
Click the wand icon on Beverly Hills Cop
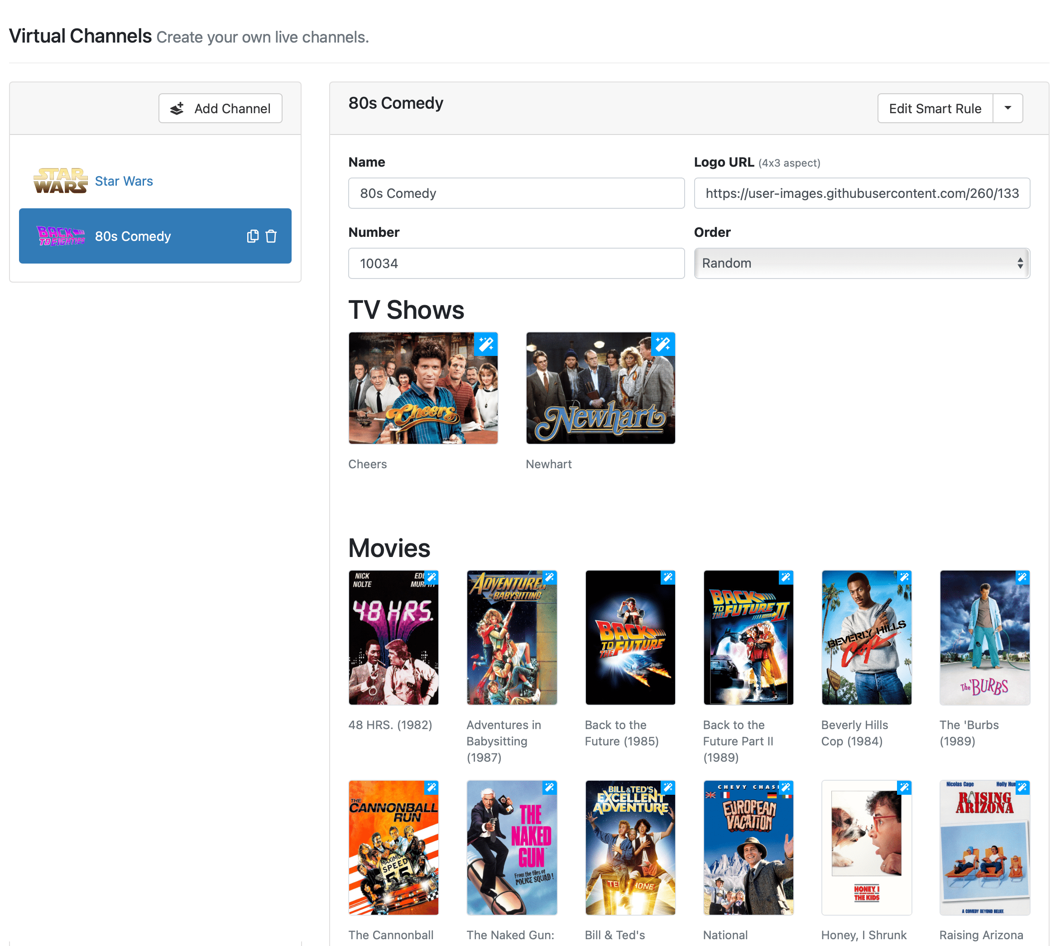coord(905,577)
